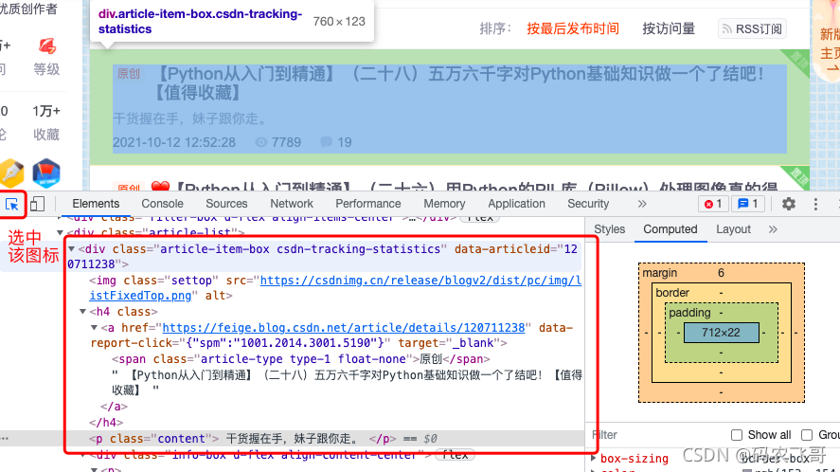The width and height of the screenshot is (840, 472).
Task: Click the flex badge on info-box div
Action: click(455, 455)
